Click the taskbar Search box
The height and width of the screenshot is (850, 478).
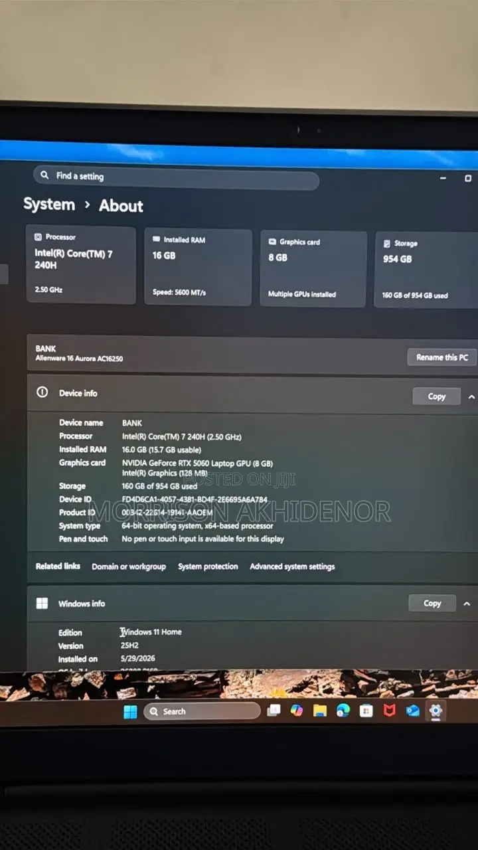click(202, 711)
